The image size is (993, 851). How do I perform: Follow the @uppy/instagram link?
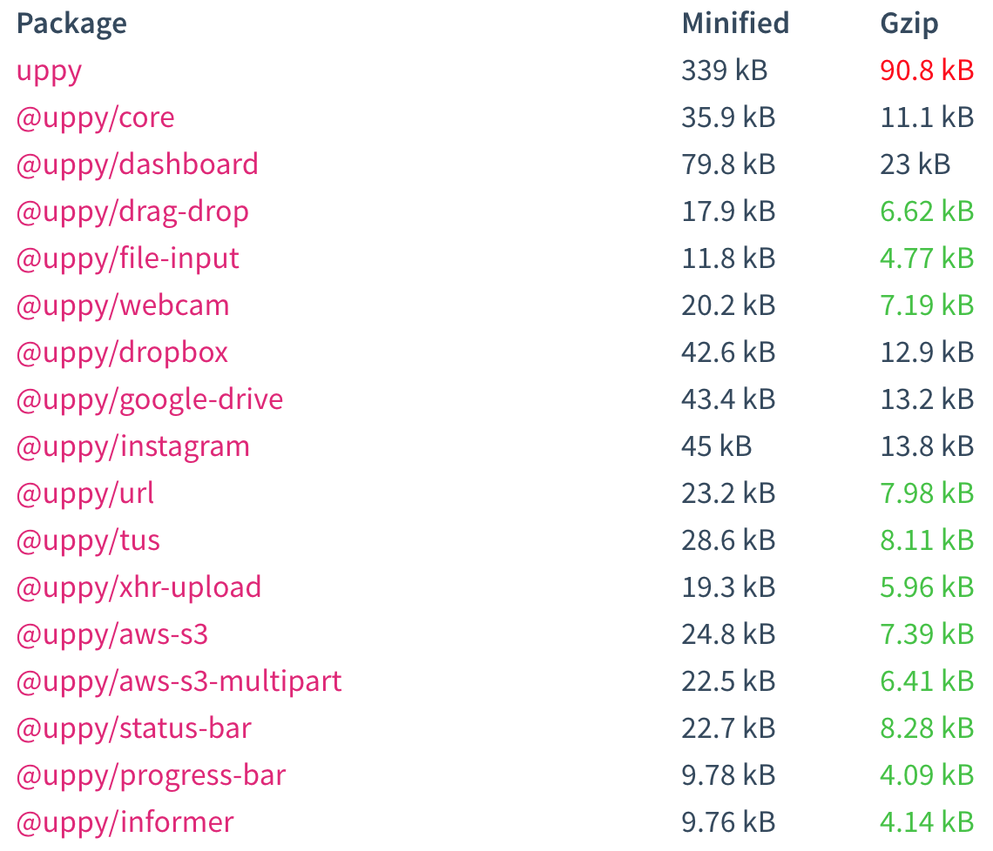(133, 446)
